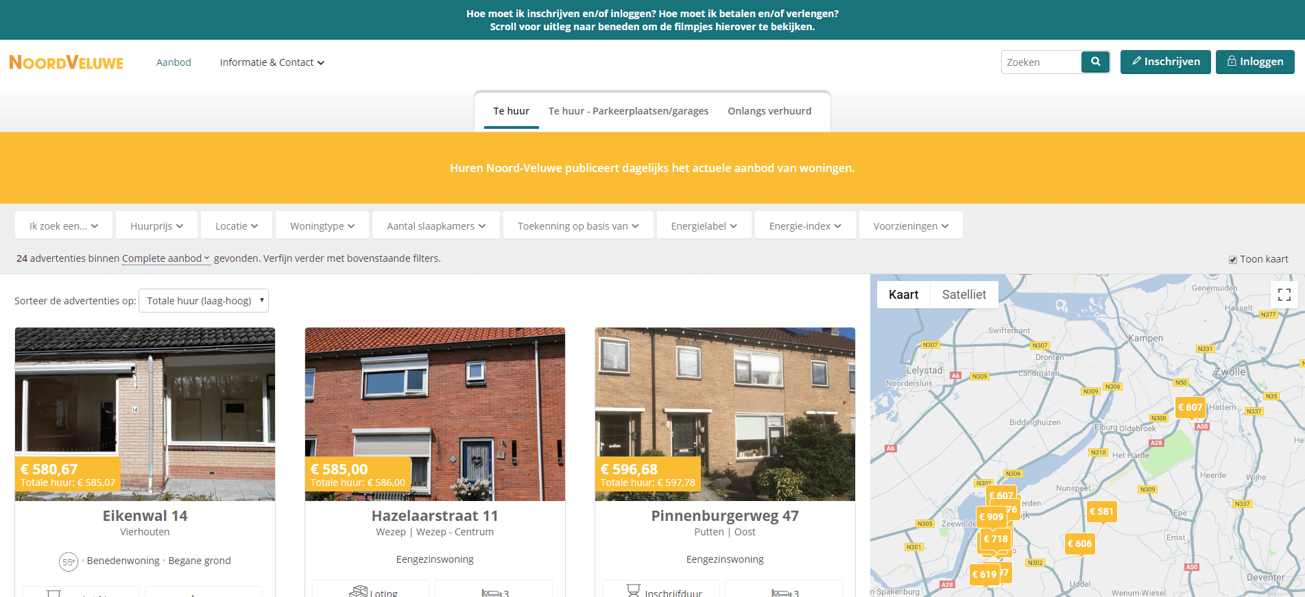1305x597 pixels.
Task: Click the Inschrijven button
Action: [x=1166, y=62]
